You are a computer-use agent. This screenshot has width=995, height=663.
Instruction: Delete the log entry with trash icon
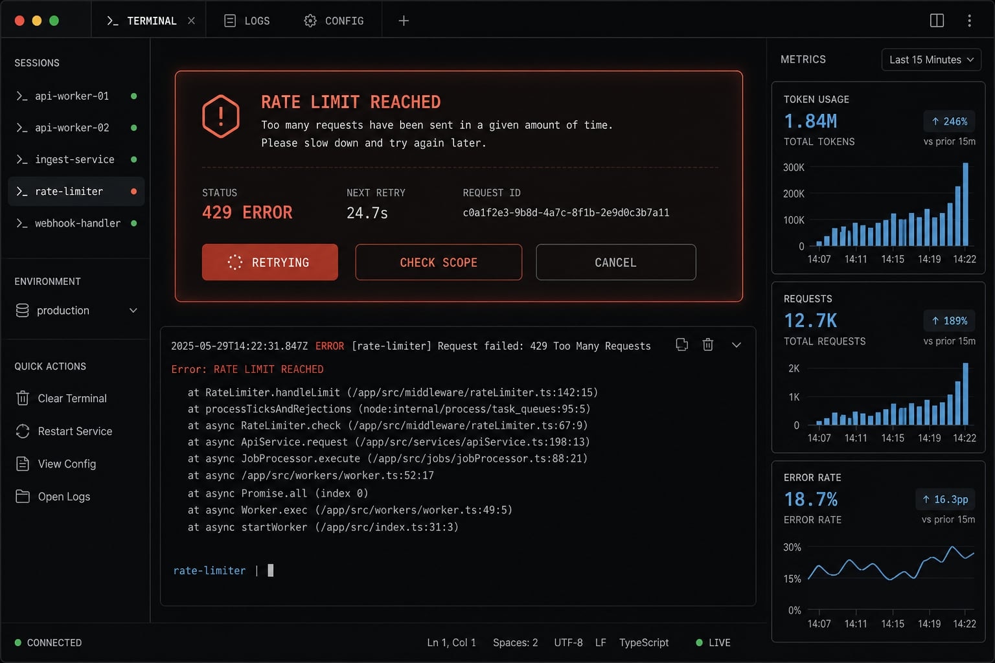(708, 344)
